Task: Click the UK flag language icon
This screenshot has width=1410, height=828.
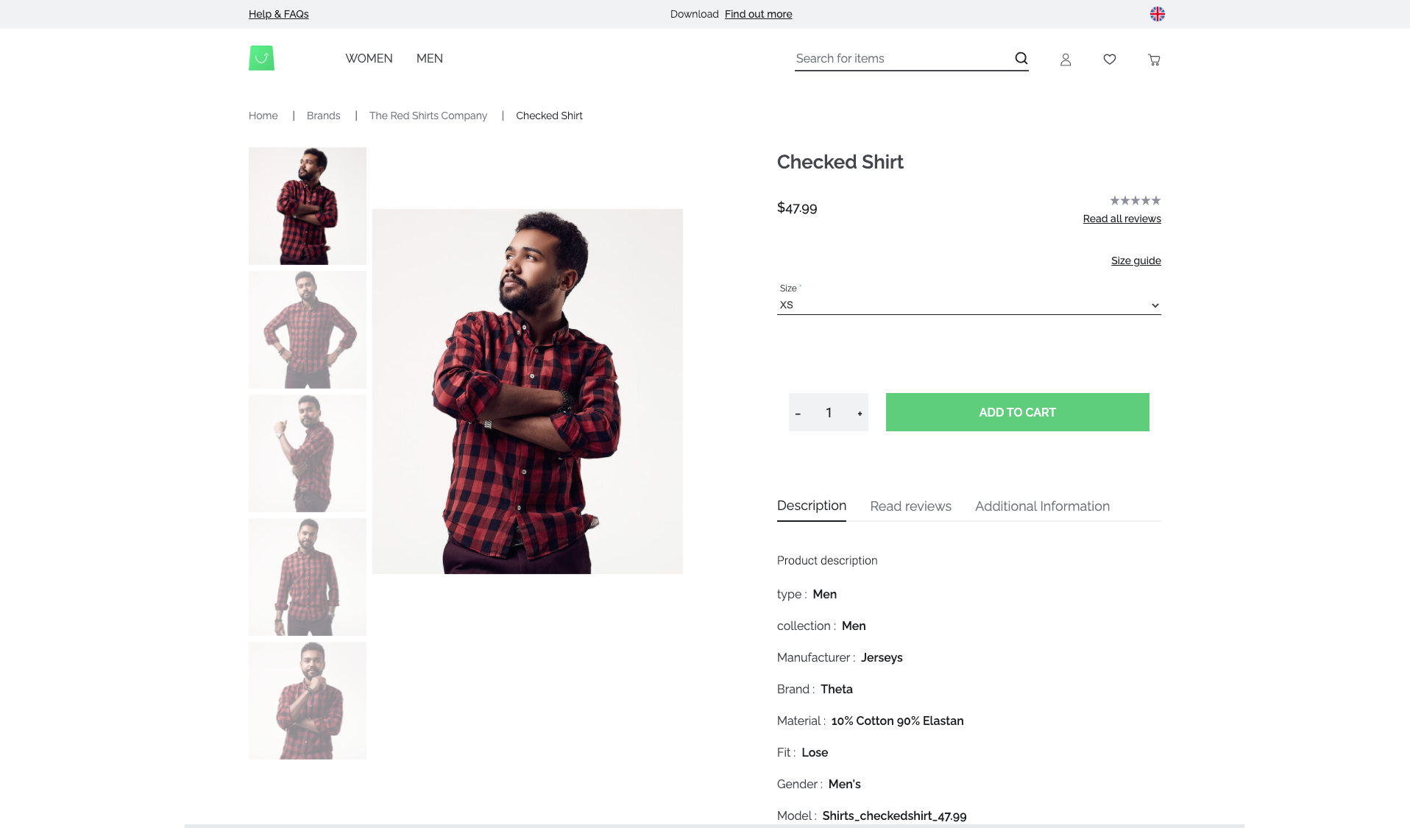Action: [1158, 14]
